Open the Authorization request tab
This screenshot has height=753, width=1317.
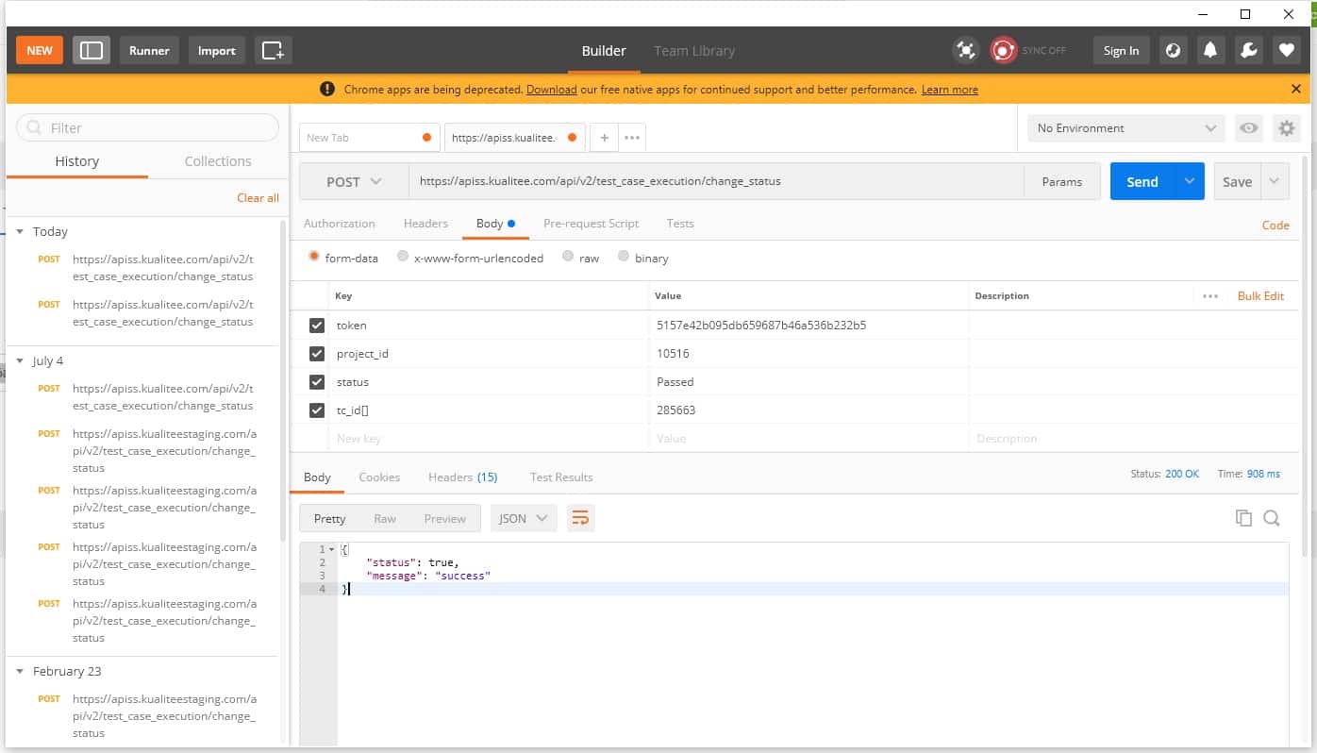(340, 224)
